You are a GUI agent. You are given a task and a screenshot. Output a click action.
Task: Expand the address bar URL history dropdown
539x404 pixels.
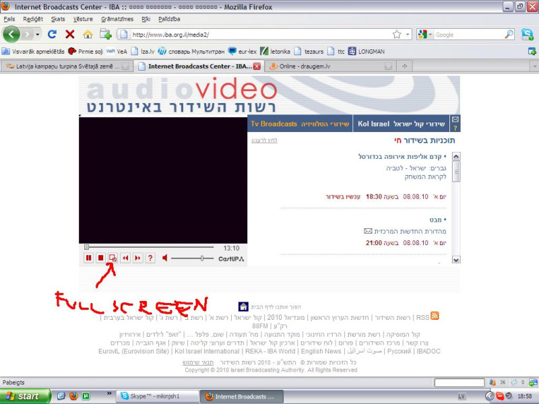408,34
